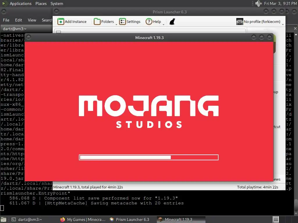The height and width of the screenshot is (223, 298).
Task: Click the Mojang Studios logo
Action: click(x=149, y=112)
